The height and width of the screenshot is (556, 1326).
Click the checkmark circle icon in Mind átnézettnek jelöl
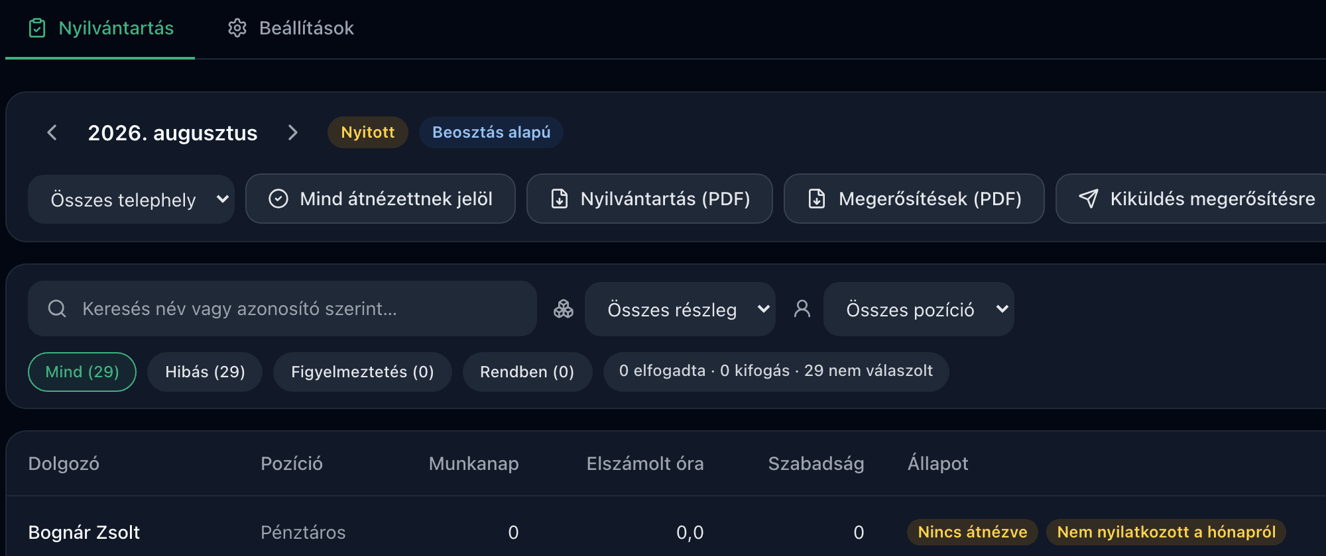click(x=278, y=199)
